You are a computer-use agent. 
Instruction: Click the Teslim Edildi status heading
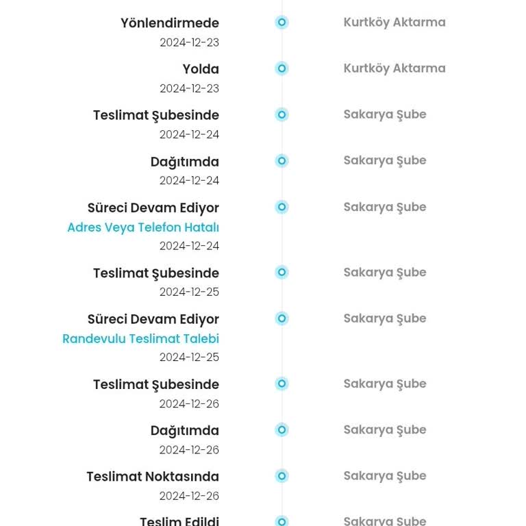(x=179, y=521)
